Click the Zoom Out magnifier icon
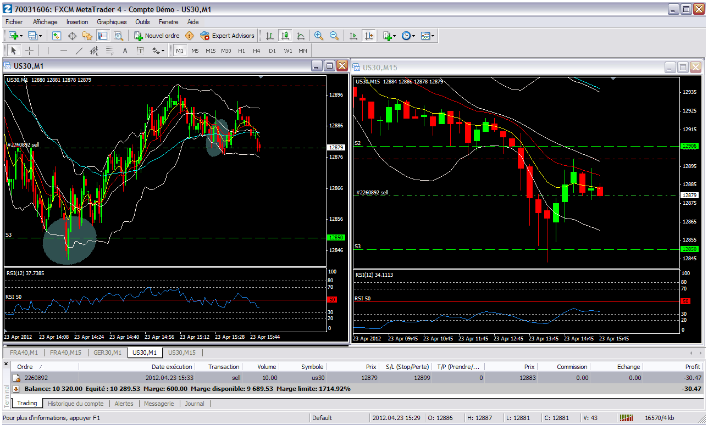 [x=334, y=36]
